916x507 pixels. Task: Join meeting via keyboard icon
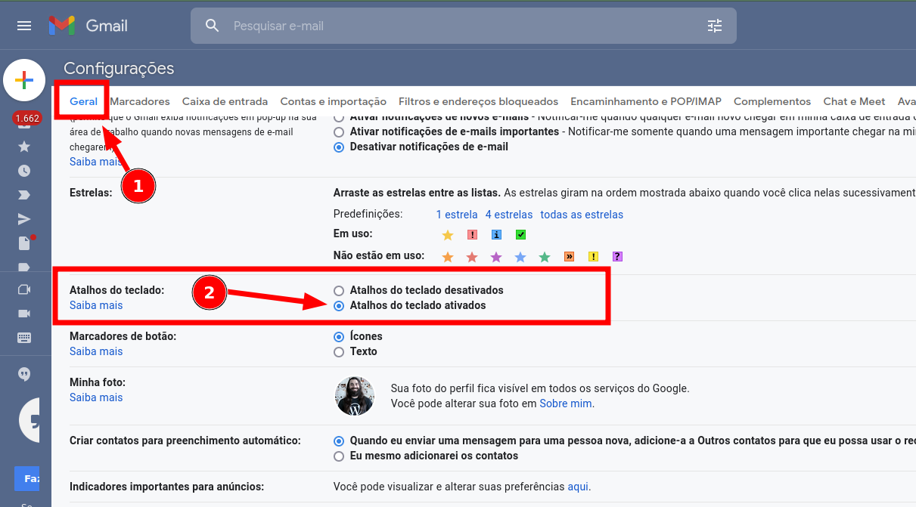click(24, 338)
